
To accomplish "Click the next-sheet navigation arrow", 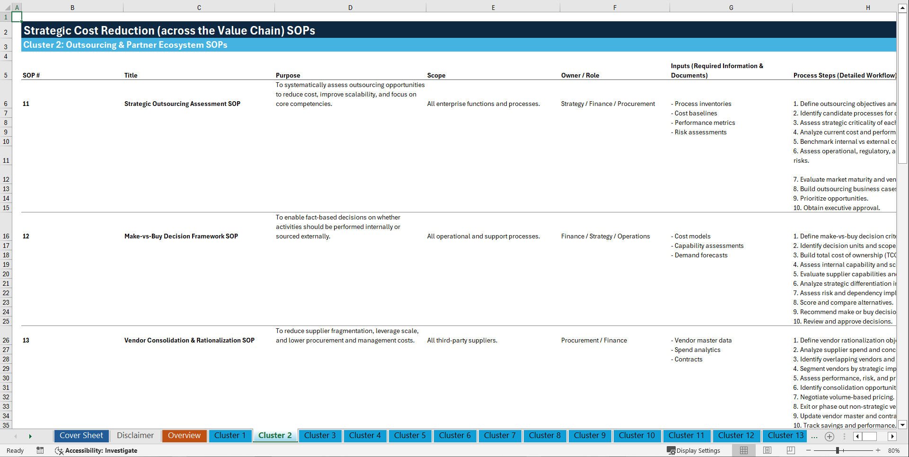I will pyautogui.click(x=30, y=436).
